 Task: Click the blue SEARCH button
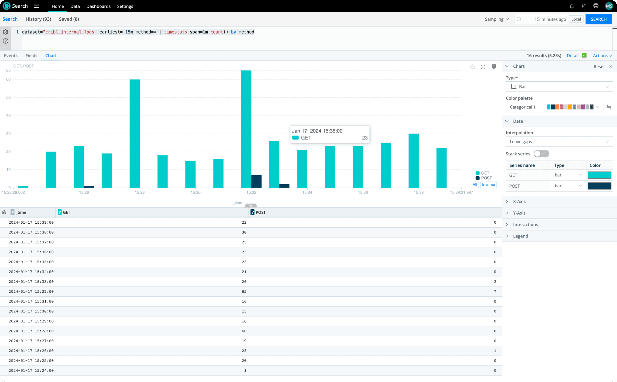coord(598,19)
